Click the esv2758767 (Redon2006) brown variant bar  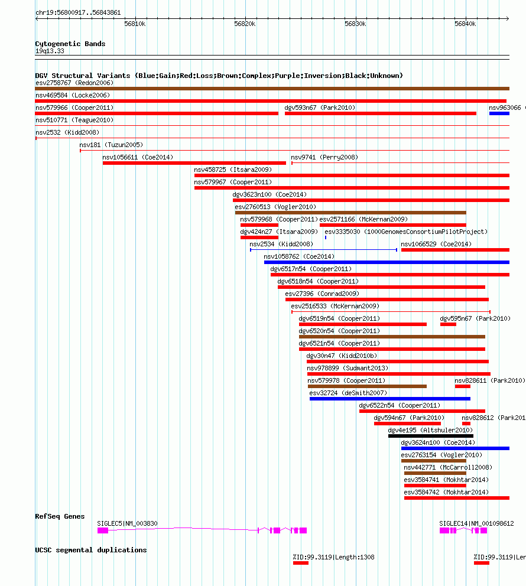[x=272, y=89]
